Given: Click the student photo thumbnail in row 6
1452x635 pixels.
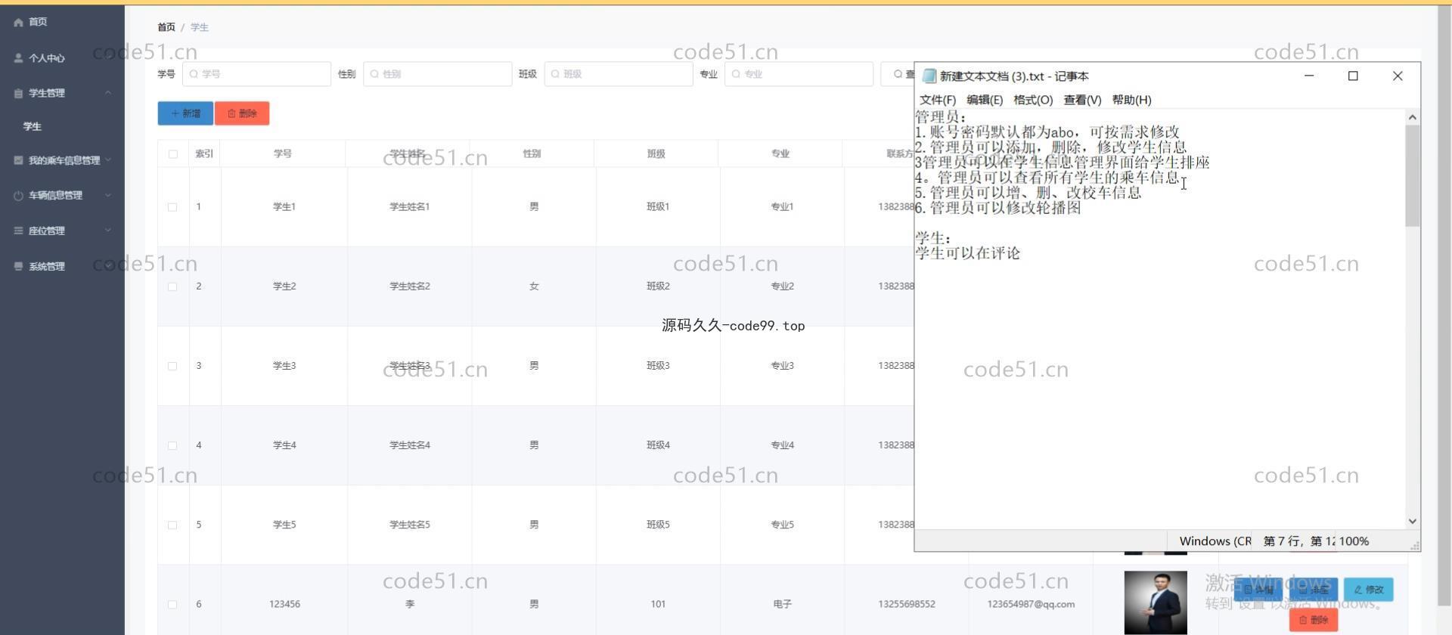Looking at the screenshot, I should coord(1156,602).
